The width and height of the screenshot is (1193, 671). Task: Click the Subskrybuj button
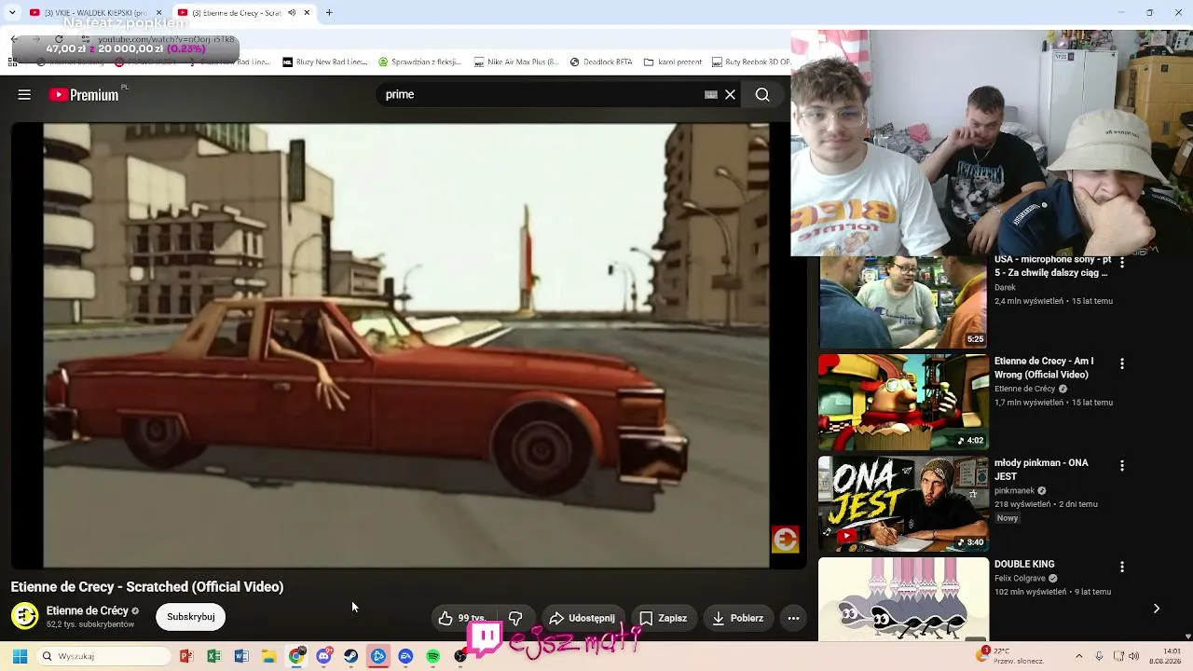pos(191,617)
